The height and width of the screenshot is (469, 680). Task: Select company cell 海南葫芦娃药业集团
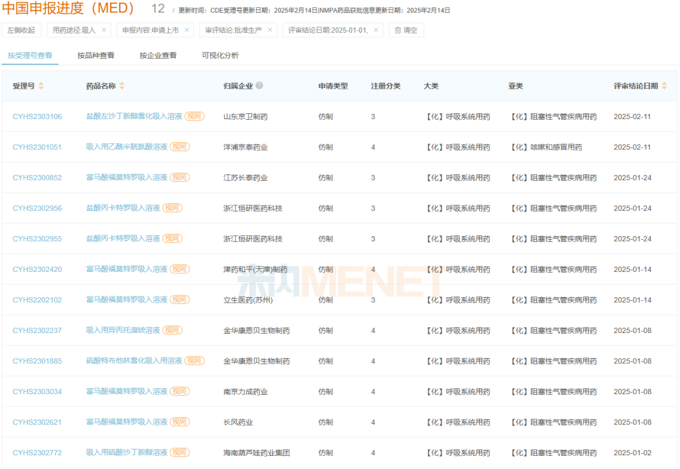point(257,453)
